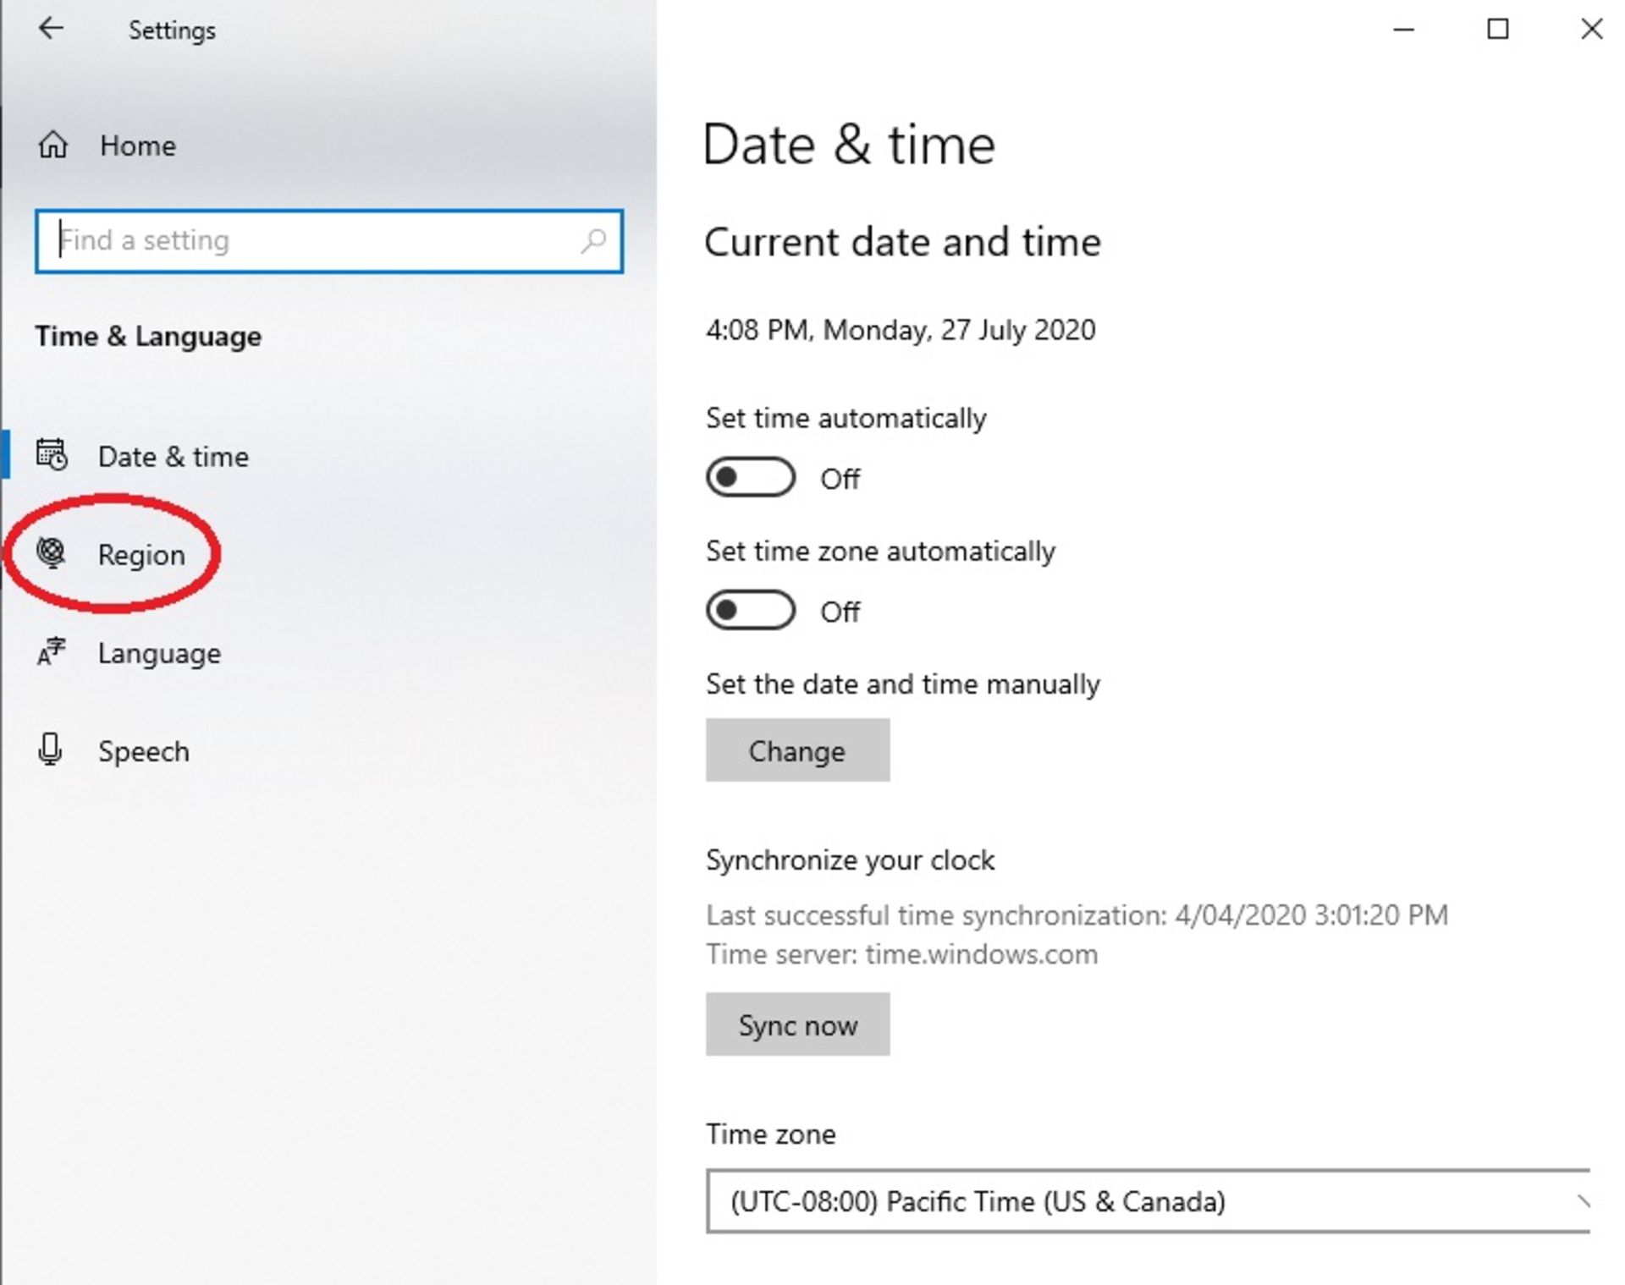Viewport: 1625px width, 1285px height.
Task: Select the Speech sidebar item
Action: 143,751
